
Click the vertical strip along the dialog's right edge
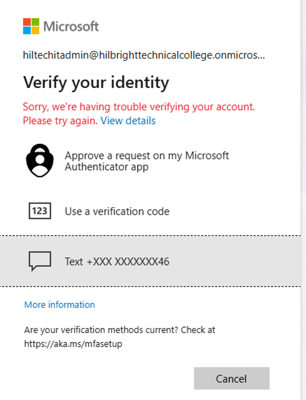[x=303, y=200]
